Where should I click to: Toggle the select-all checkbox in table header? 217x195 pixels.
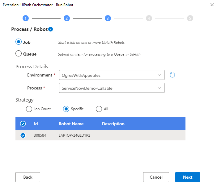(x=23, y=124)
